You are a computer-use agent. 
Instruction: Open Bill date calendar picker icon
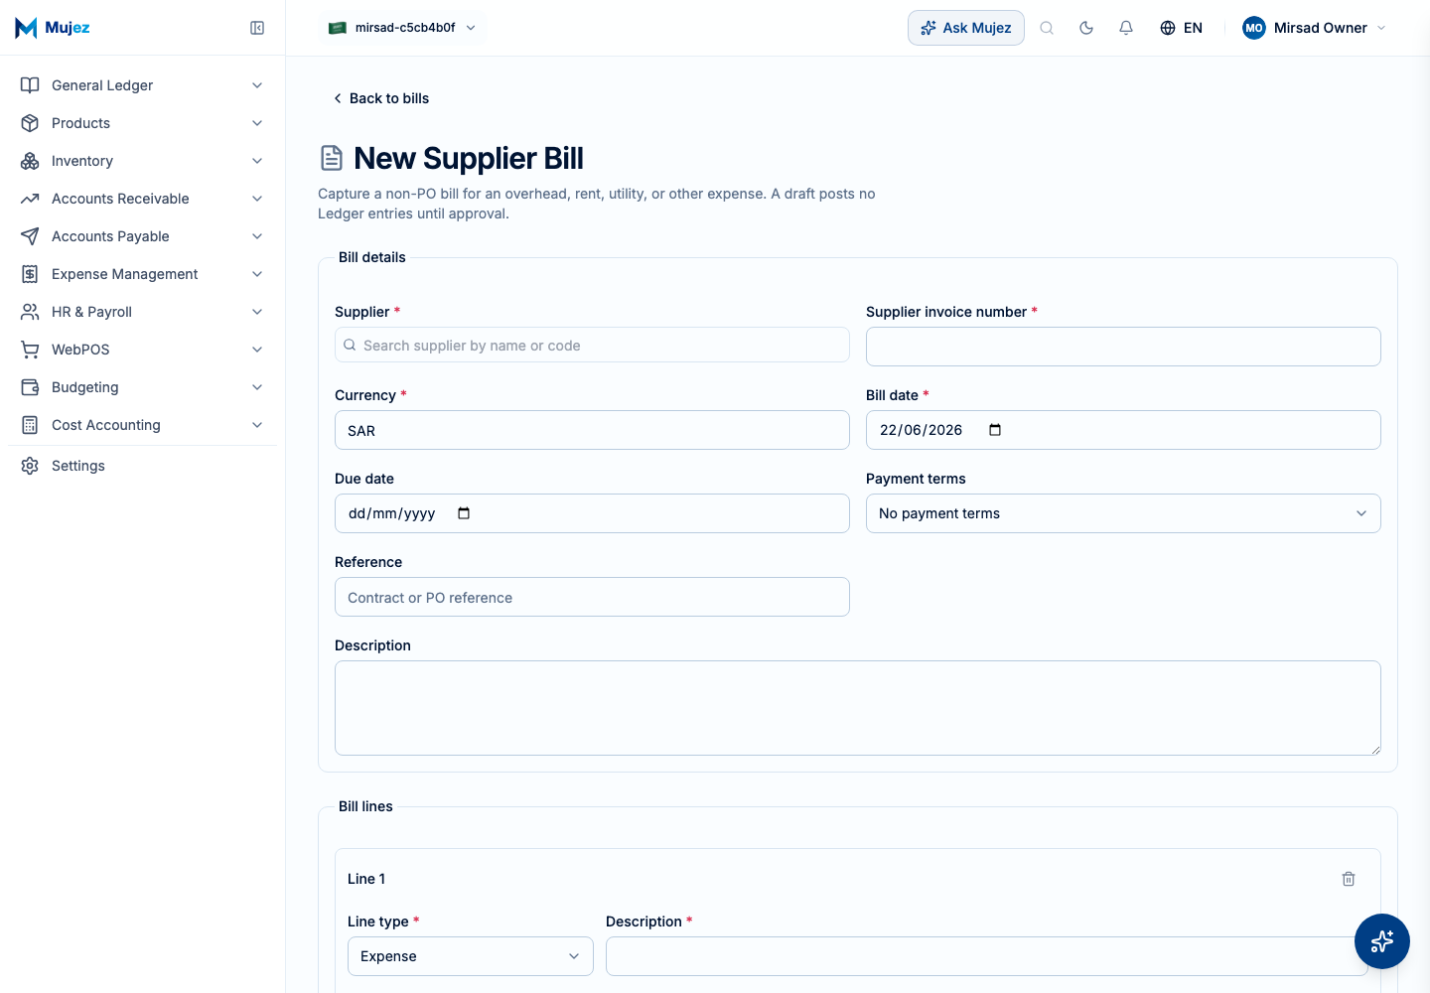pos(995,430)
